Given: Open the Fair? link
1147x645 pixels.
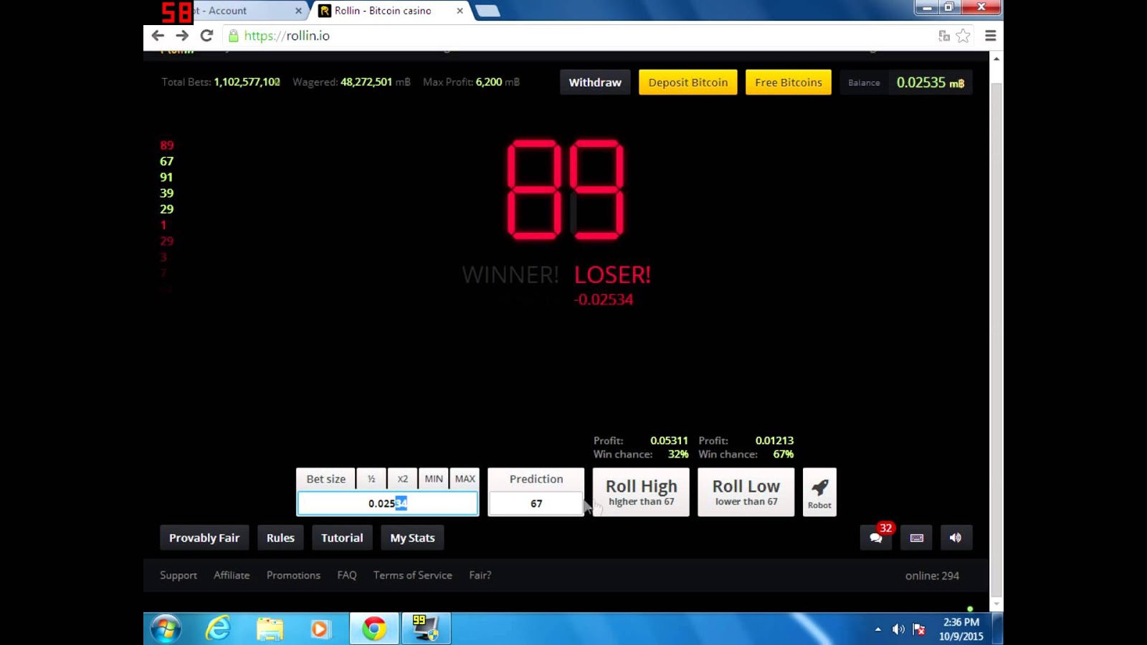Looking at the screenshot, I should point(480,575).
